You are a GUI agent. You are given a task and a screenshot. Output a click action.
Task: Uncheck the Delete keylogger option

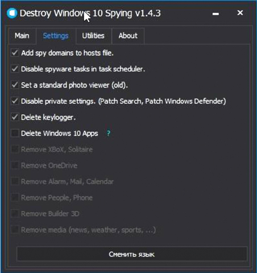(x=15, y=117)
